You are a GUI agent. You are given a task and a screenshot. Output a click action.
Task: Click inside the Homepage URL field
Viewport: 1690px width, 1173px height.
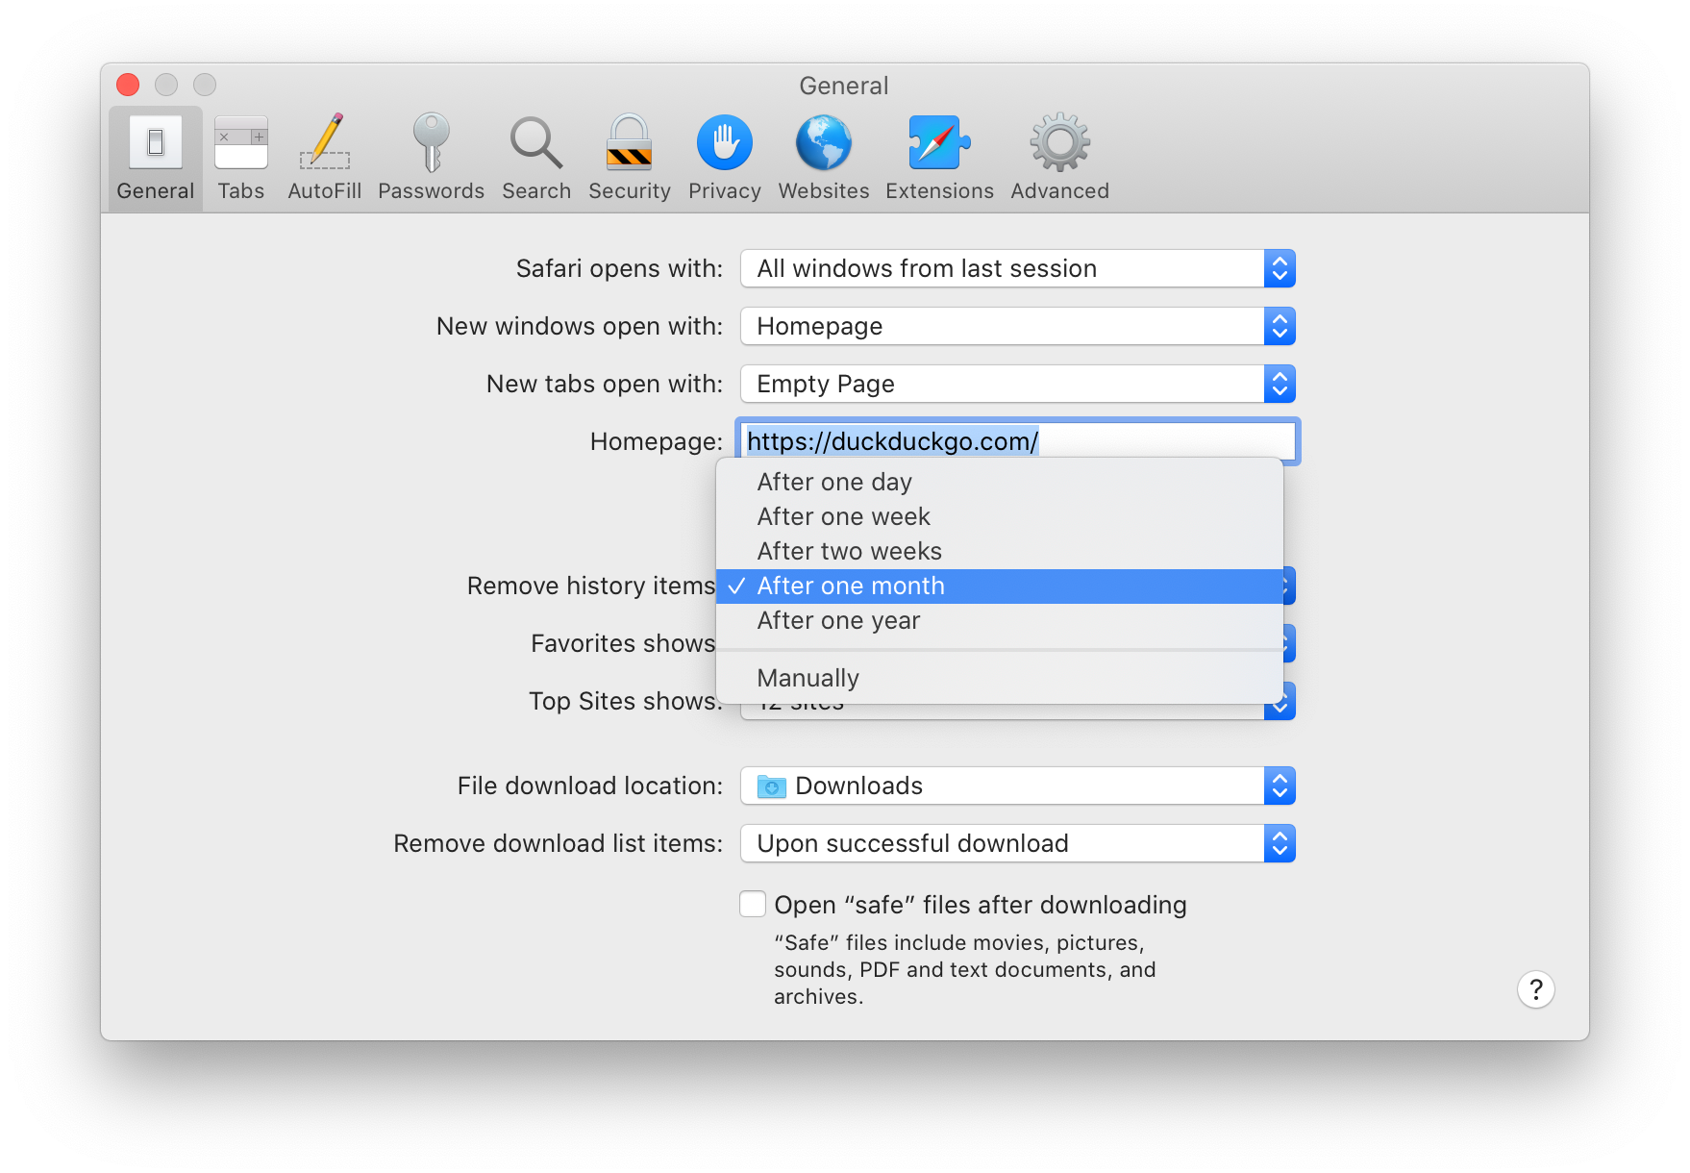(x=1018, y=441)
